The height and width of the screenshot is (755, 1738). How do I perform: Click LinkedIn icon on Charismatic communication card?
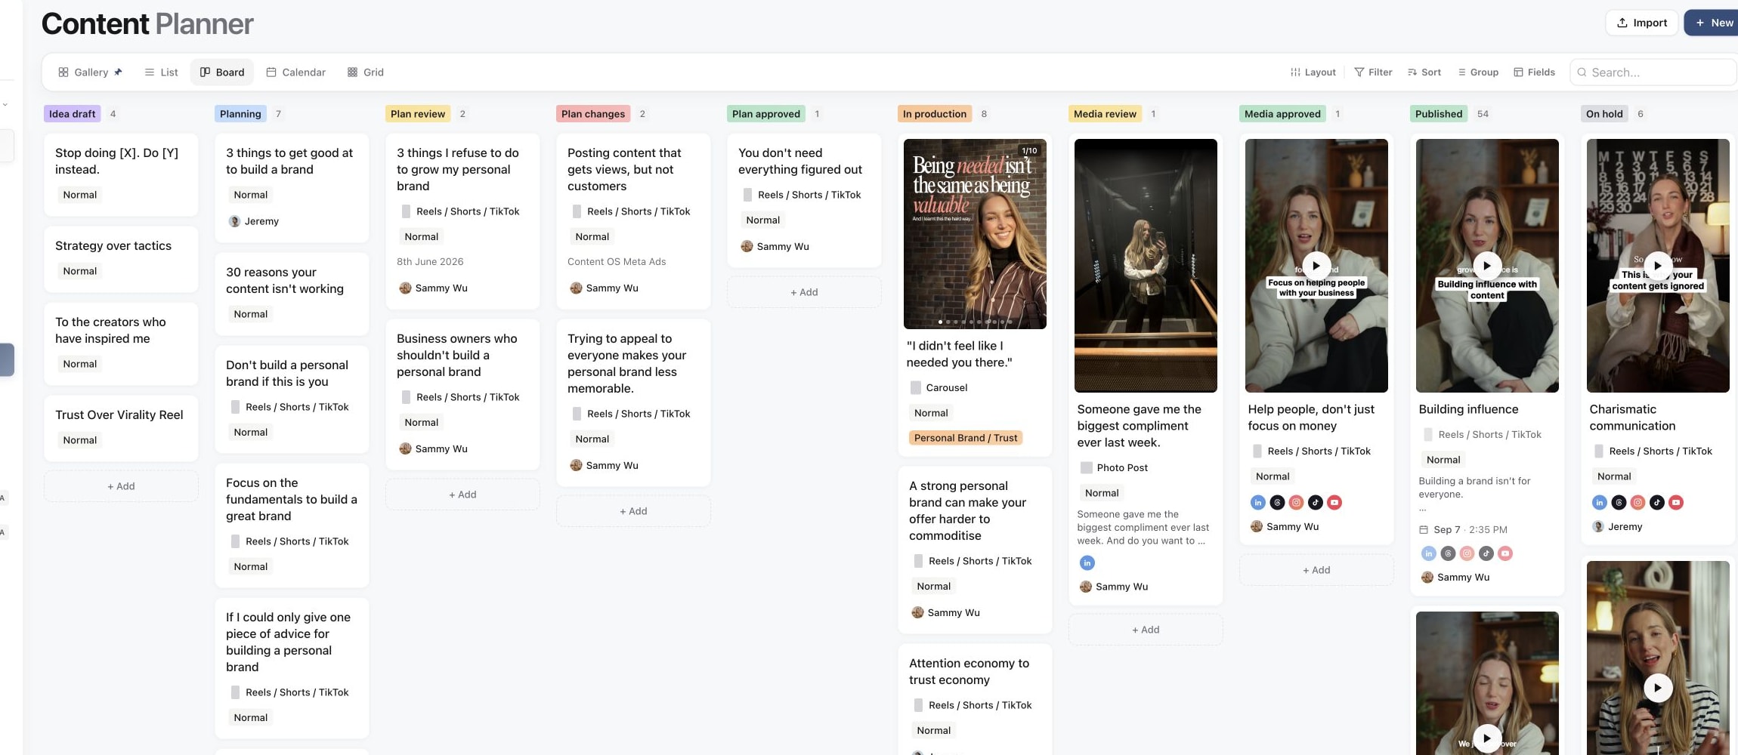pyautogui.click(x=1600, y=502)
